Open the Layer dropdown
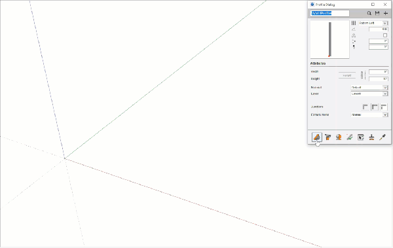 pos(369,94)
